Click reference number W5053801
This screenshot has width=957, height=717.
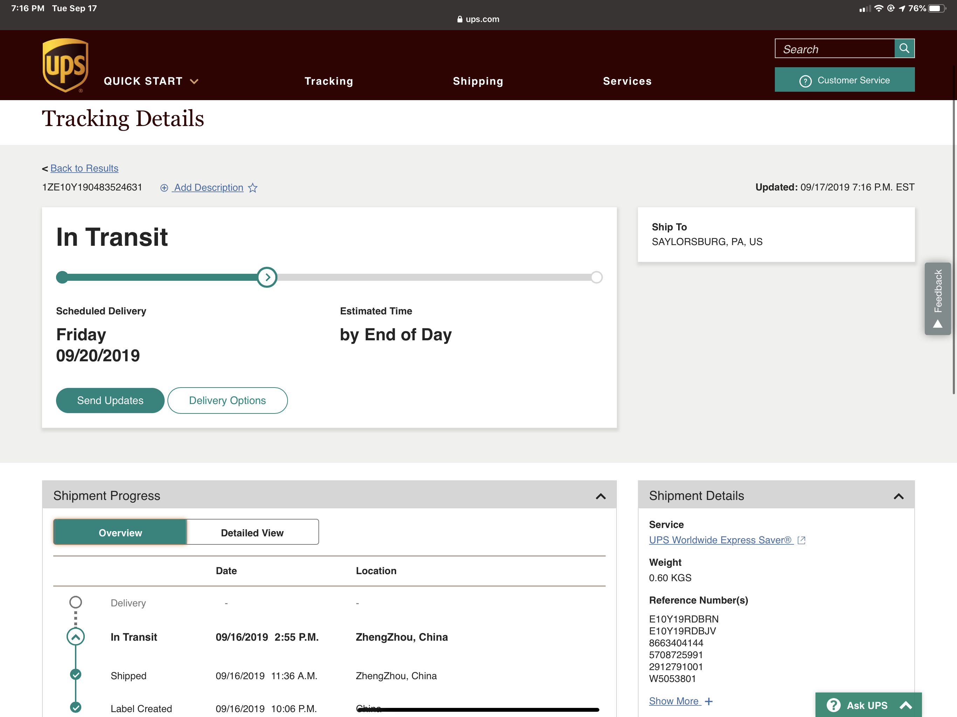[x=672, y=679]
